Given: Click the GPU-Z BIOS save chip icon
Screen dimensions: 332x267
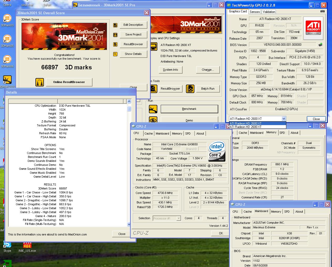Looking at the screenshot, I should [320, 45].
